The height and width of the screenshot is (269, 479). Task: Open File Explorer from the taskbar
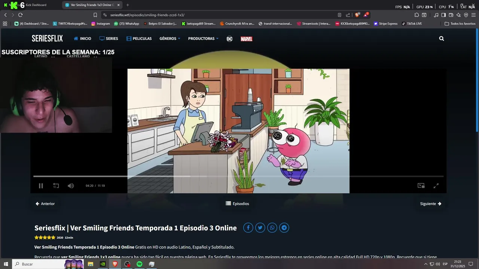click(x=91, y=264)
